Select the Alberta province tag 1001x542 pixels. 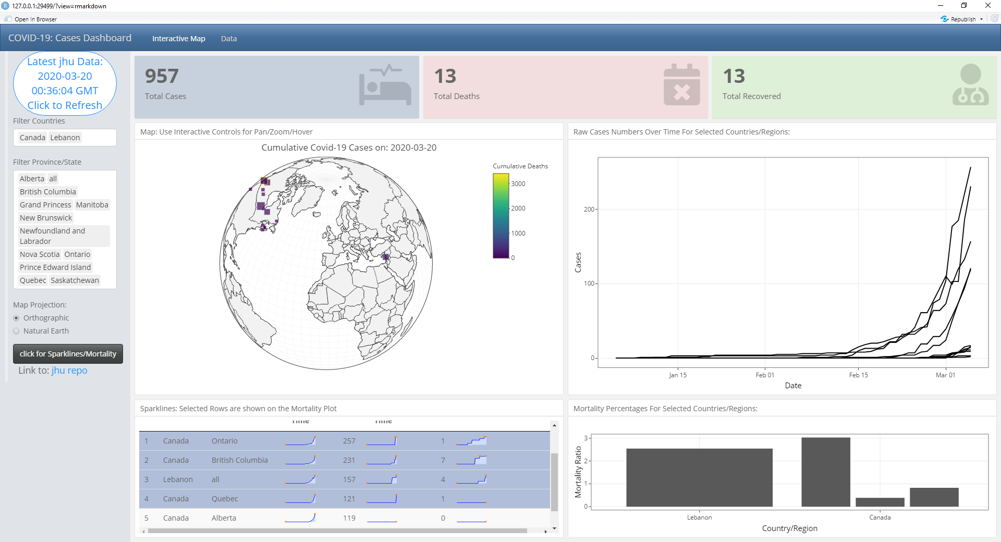[x=32, y=179]
